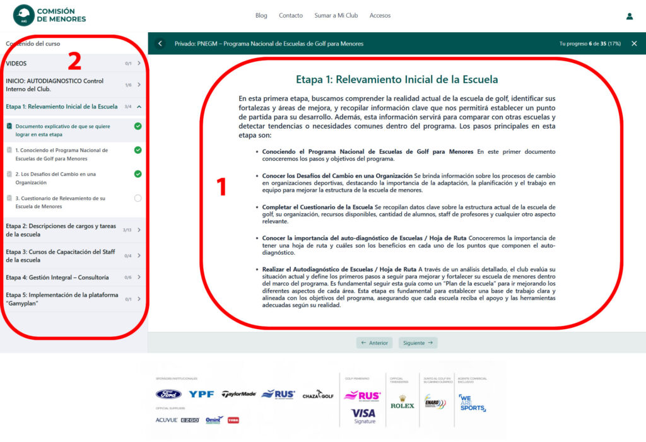
Task: Click the lesson icon beside Conociendo el Programa
Action: click(x=9, y=150)
